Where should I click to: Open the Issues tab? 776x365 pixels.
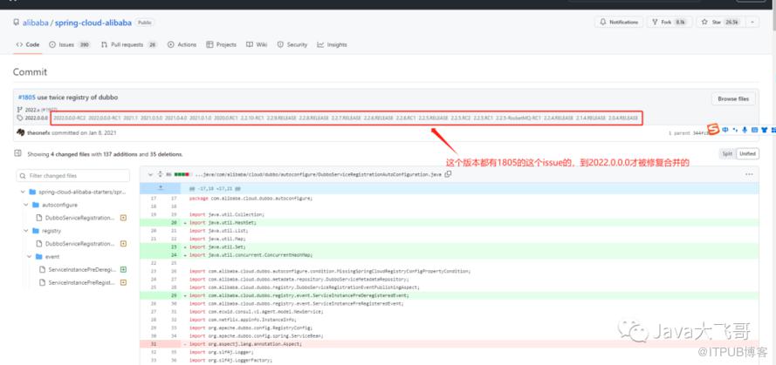pos(69,44)
